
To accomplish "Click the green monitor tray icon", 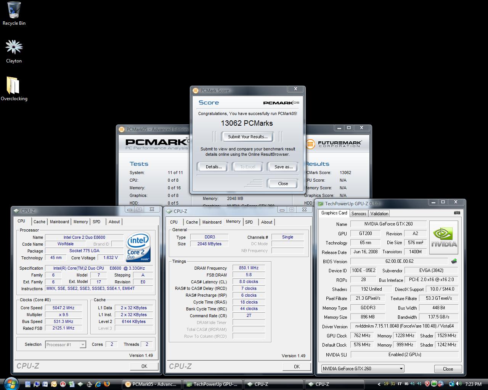I will pos(434,384).
